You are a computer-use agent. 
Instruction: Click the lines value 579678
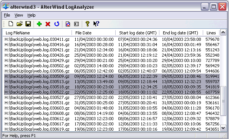212,39
